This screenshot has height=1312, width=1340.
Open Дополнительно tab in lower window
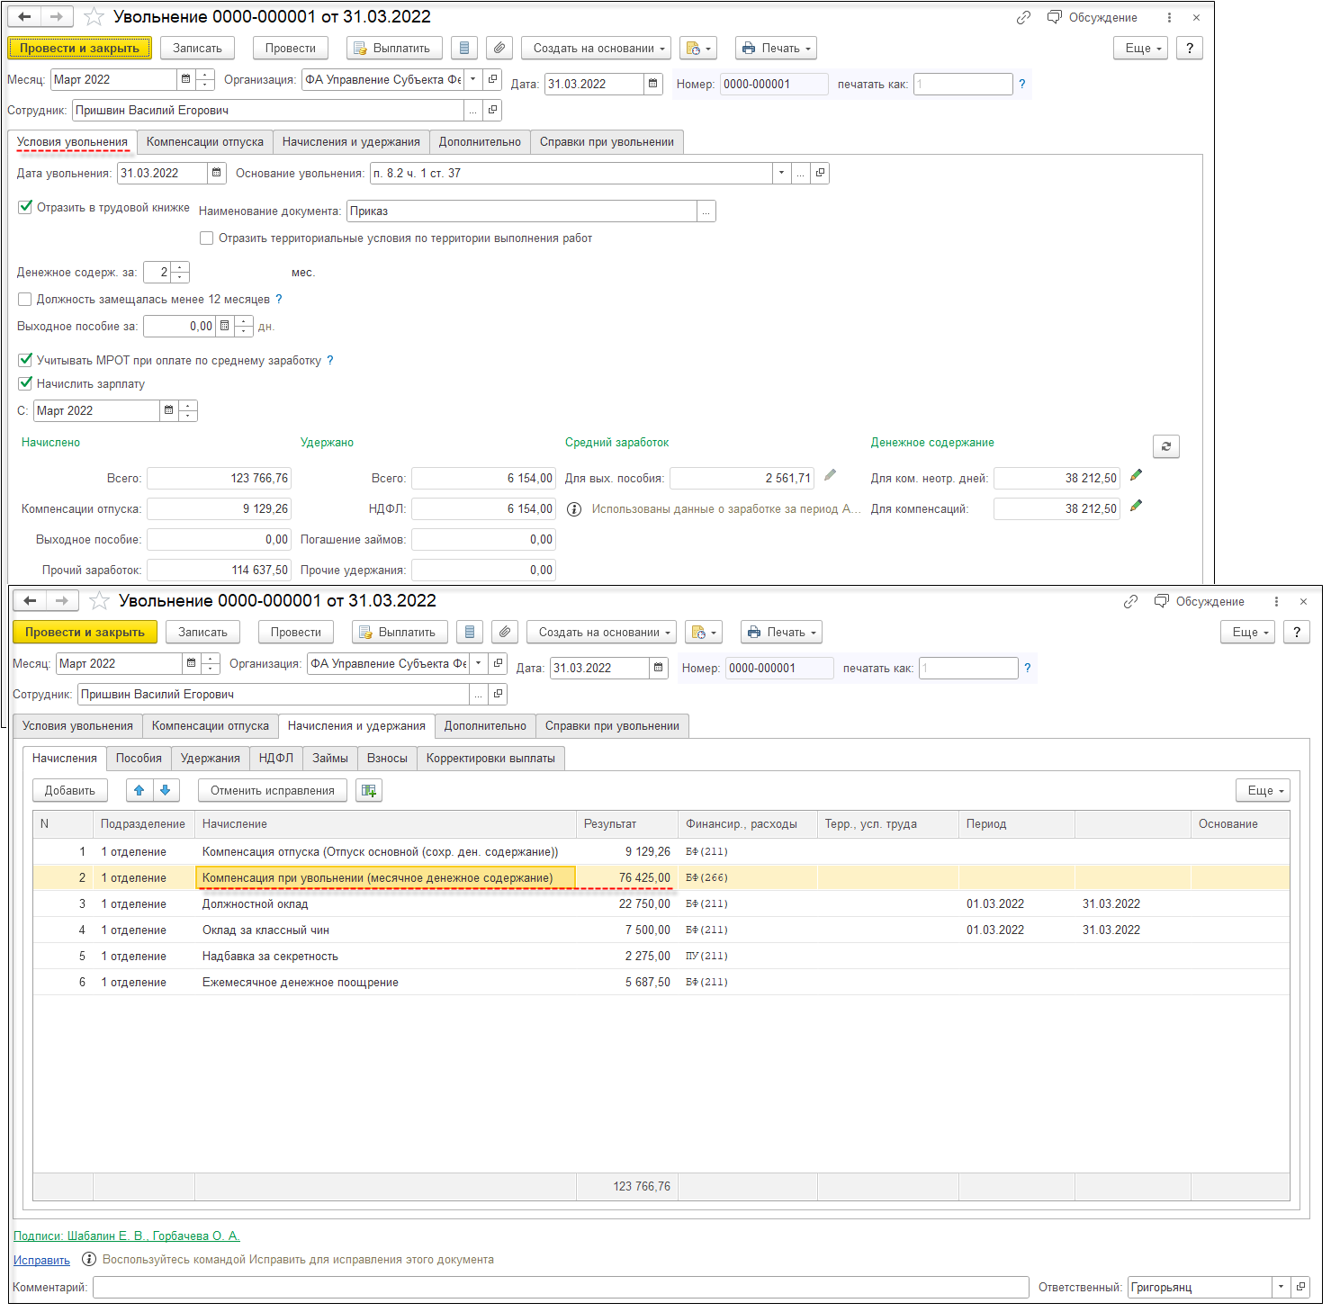[485, 725]
